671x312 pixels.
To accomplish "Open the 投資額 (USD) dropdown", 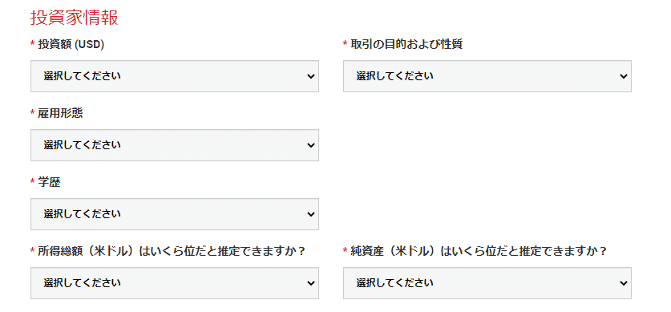I will [x=175, y=76].
